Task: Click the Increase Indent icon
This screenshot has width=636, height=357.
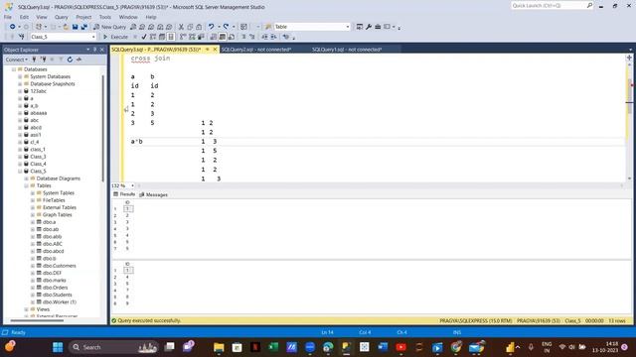Action: 273,37
